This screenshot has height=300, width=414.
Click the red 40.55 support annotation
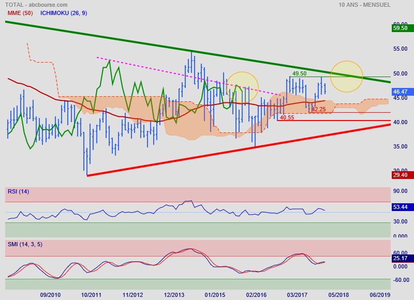287,118
